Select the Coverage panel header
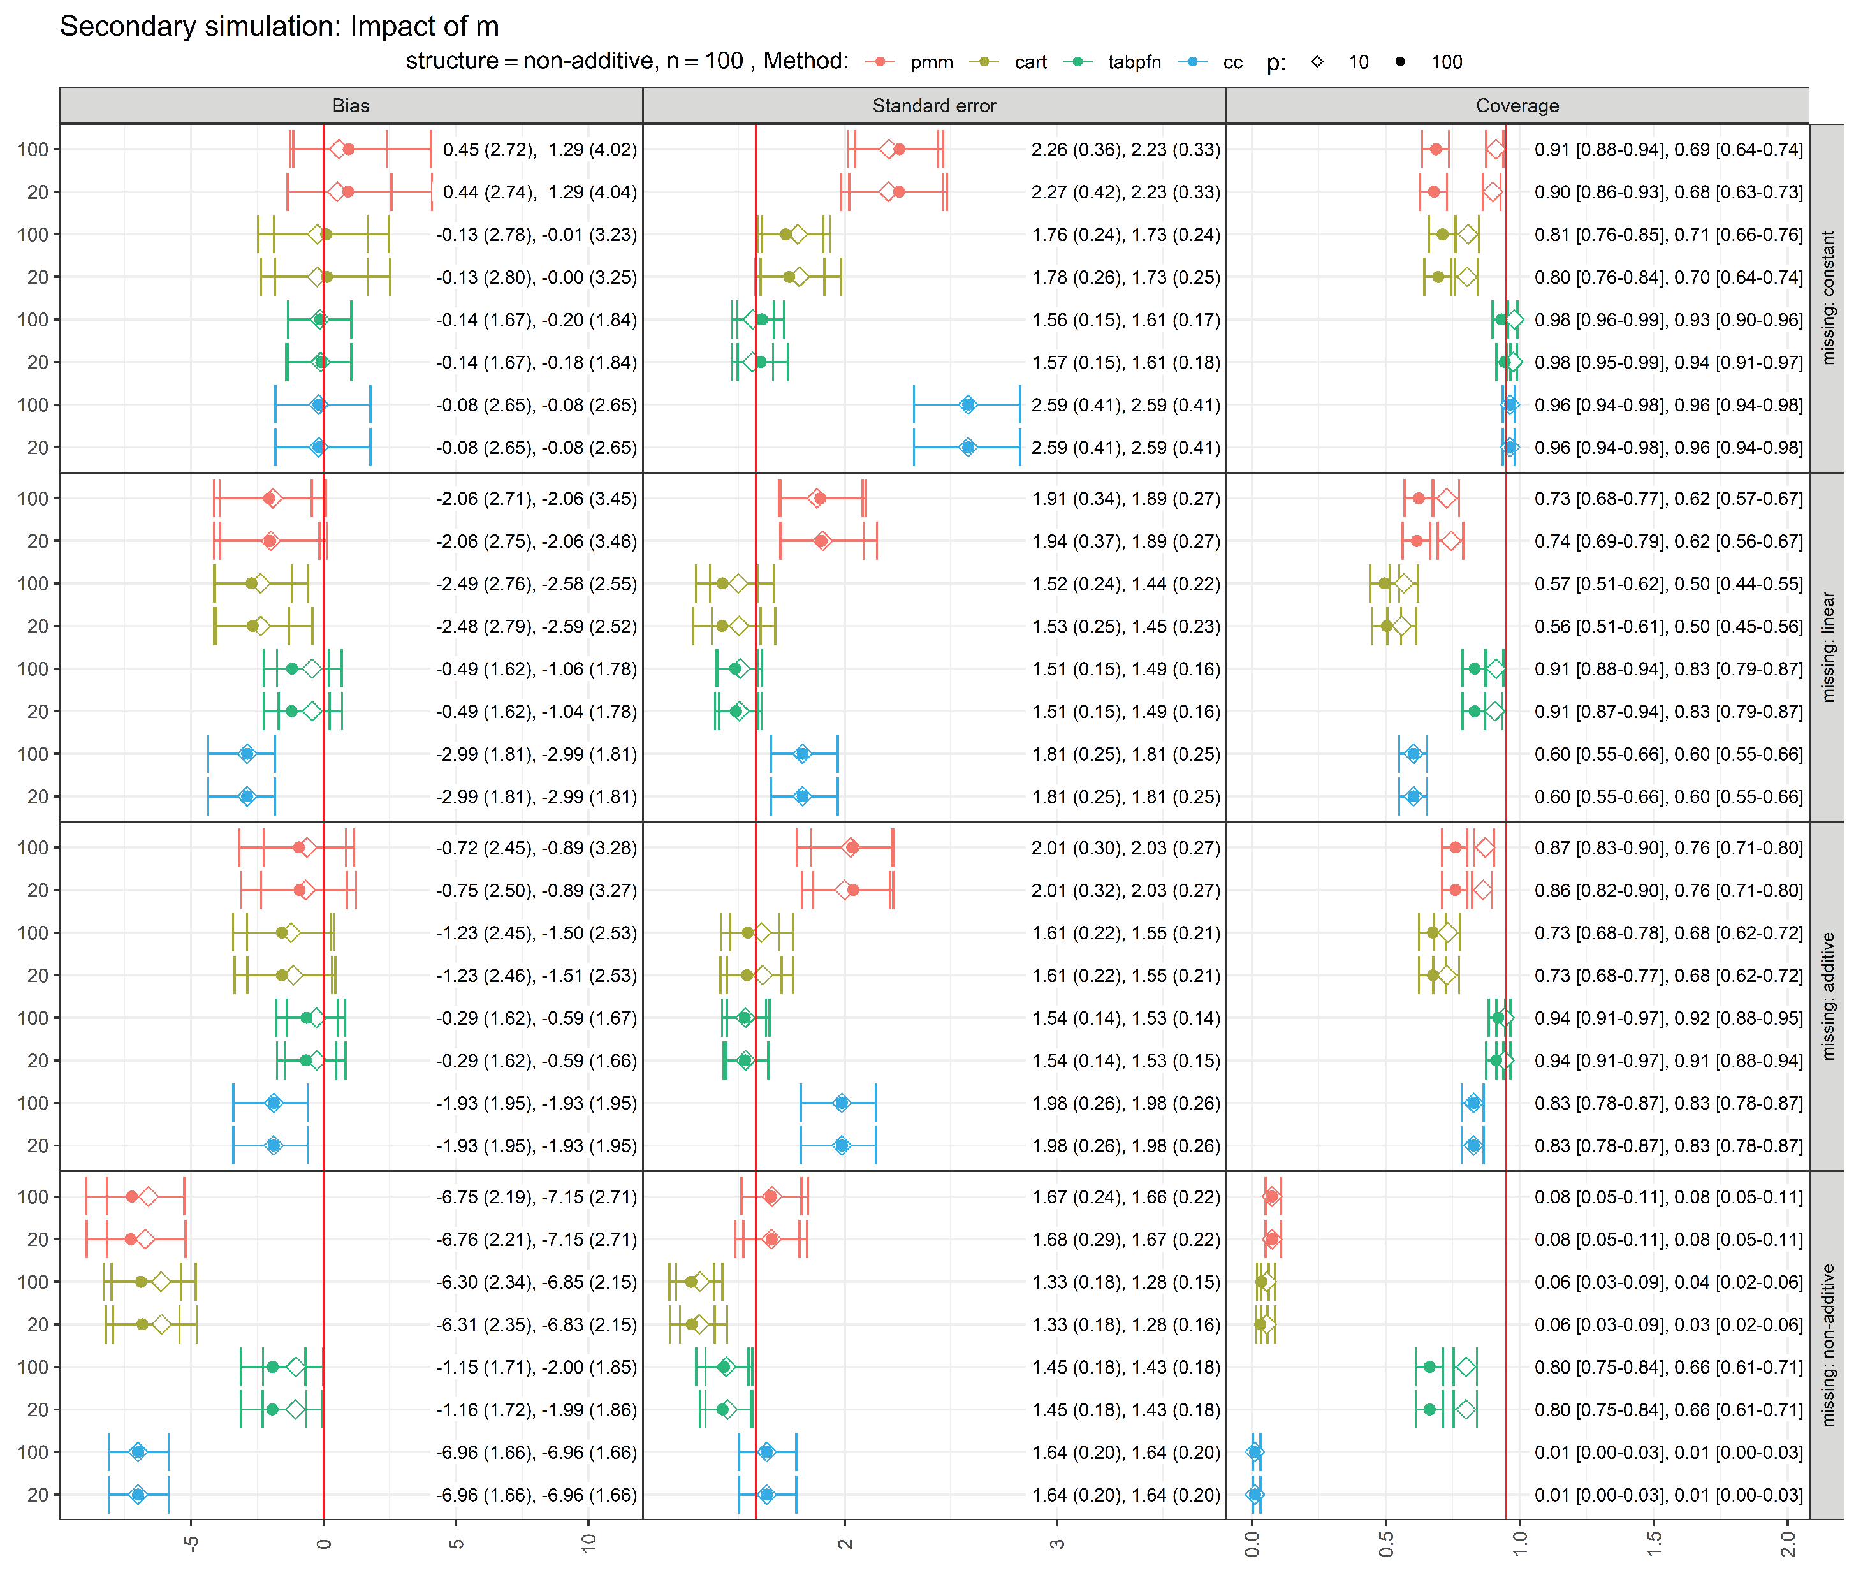The height and width of the screenshot is (1575, 1870). tap(1517, 105)
